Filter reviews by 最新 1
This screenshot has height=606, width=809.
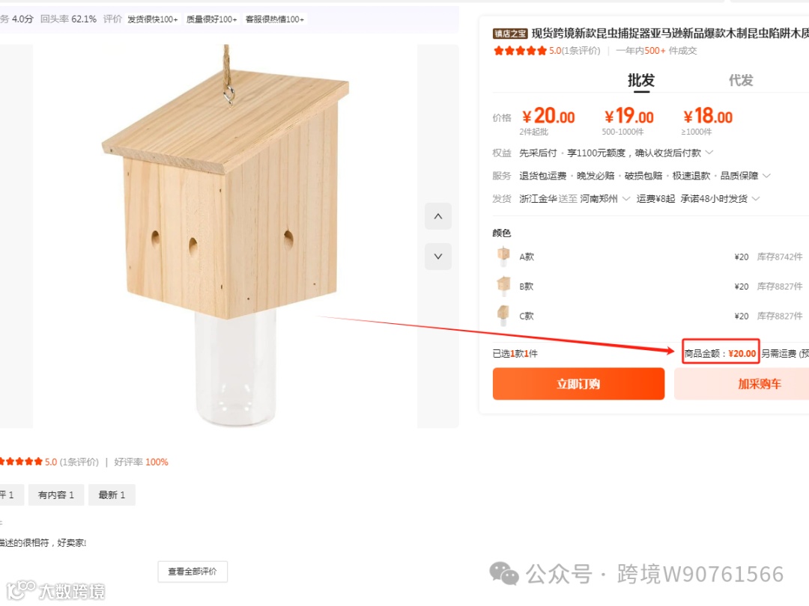pyautogui.click(x=112, y=495)
